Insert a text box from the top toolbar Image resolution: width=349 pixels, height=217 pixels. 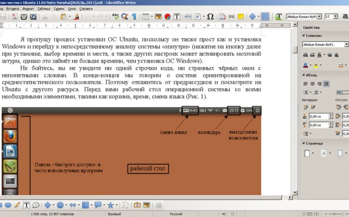(x=177, y=17)
